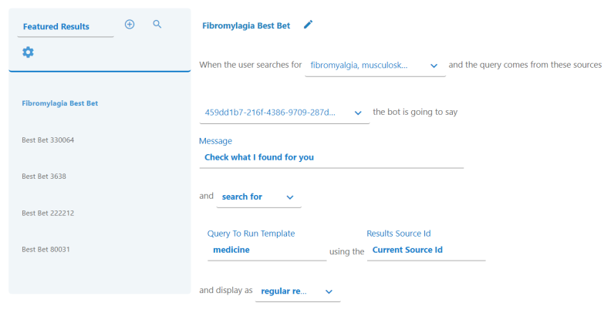Open the 'regular re...' display dropdown
Screen dimensions: 611x313
(x=297, y=291)
